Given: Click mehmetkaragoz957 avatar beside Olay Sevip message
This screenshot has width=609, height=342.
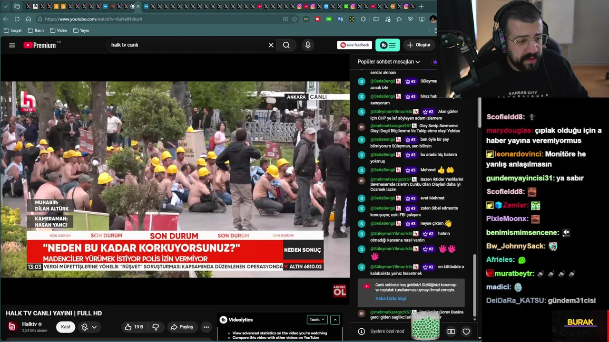Looking at the screenshot, I should [x=361, y=127].
